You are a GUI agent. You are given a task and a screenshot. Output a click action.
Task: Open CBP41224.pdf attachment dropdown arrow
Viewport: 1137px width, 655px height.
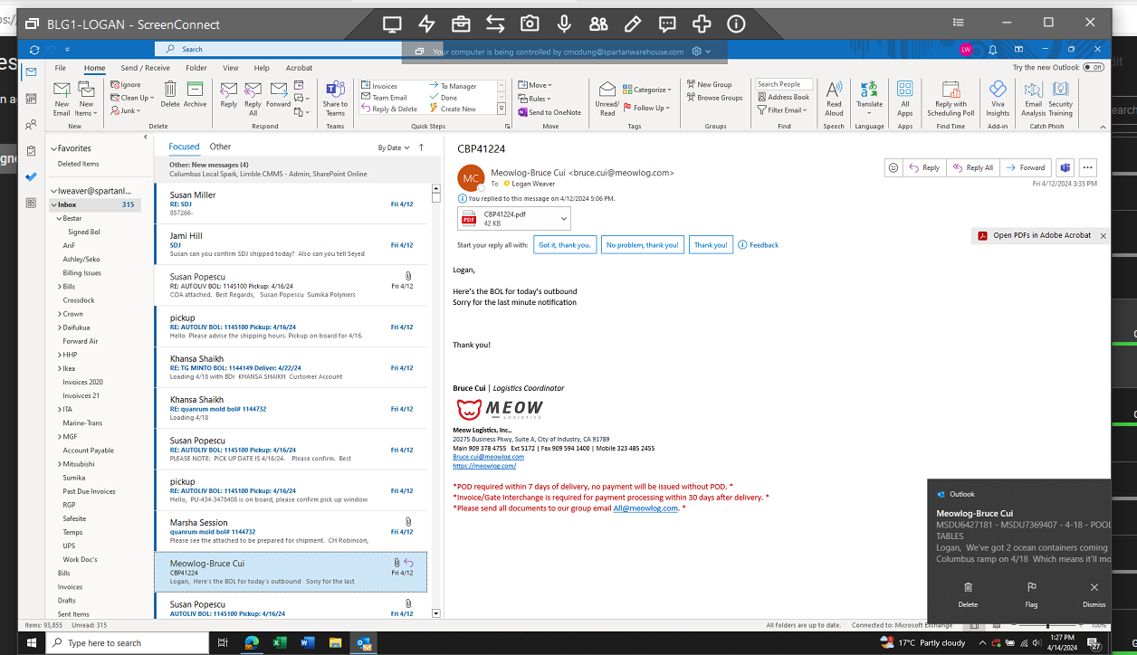coord(564,218)
